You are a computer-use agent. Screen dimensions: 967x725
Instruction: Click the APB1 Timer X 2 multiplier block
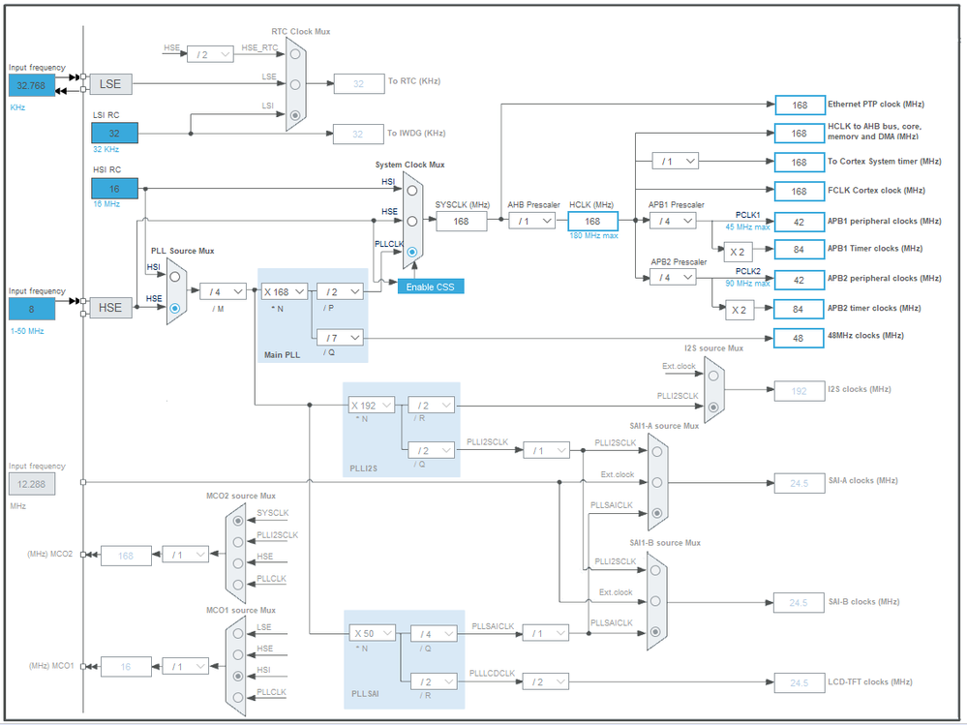click(x=738, y=252)
